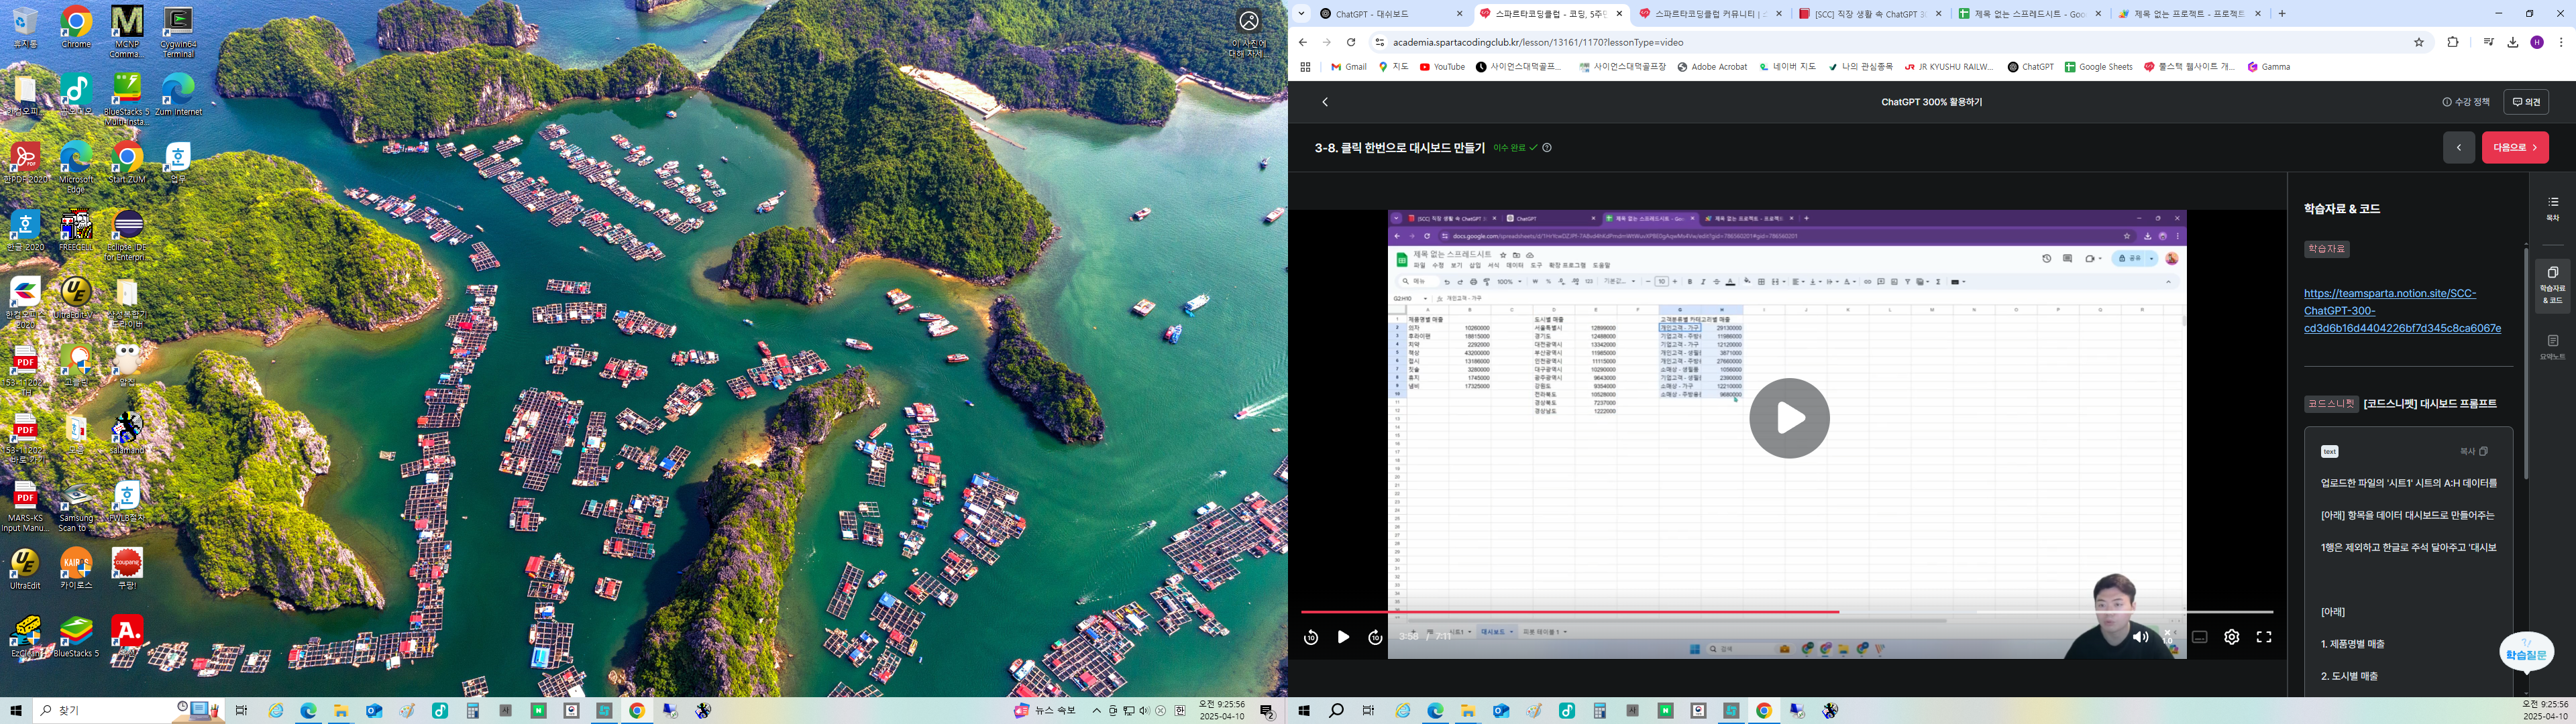Viewport: 2576px width, 724px height.
Task: Toggle video subtitles caption button
Action: 2199,637
